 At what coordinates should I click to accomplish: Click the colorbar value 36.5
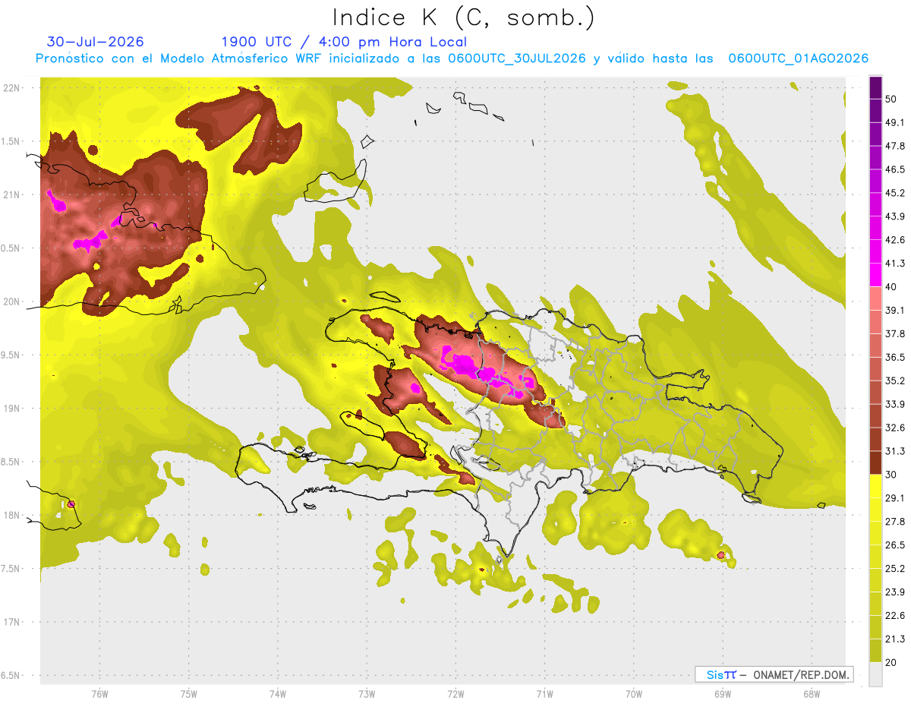click(x=894, y=357)
